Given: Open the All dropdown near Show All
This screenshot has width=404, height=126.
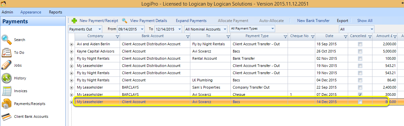Looking at the screenshot, I should tap(371, 29).
